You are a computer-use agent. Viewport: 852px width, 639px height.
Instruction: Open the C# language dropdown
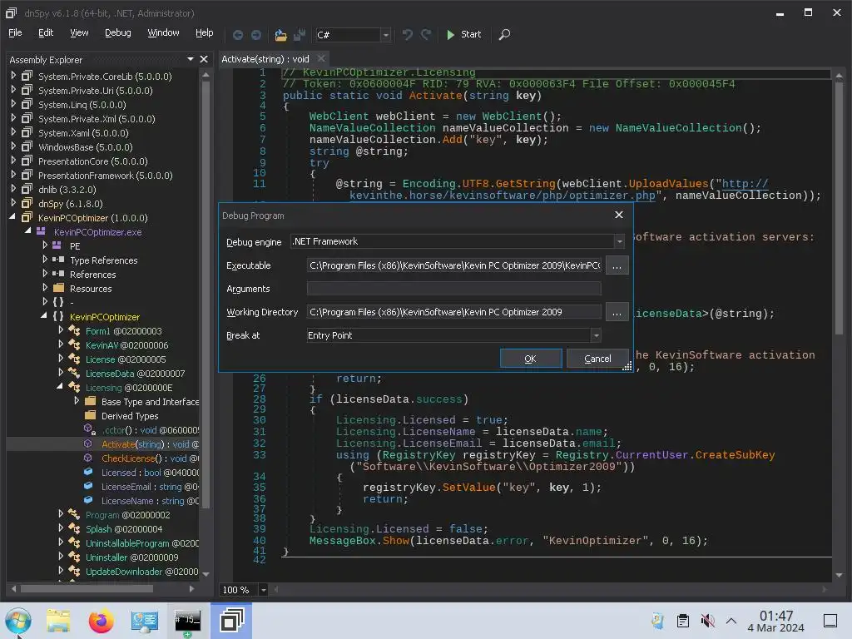[385, 35]
